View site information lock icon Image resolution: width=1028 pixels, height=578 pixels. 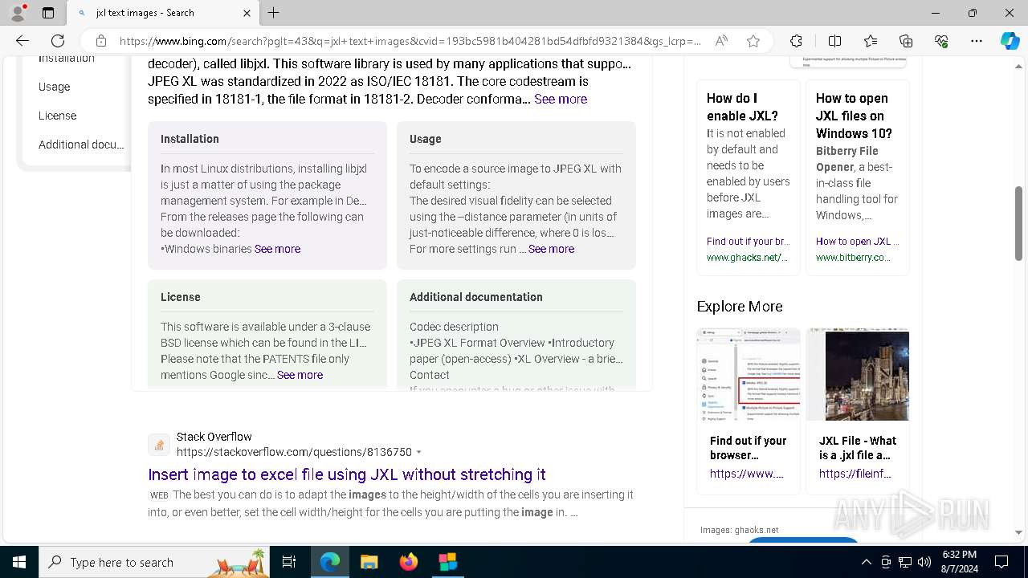click(100, 41)
